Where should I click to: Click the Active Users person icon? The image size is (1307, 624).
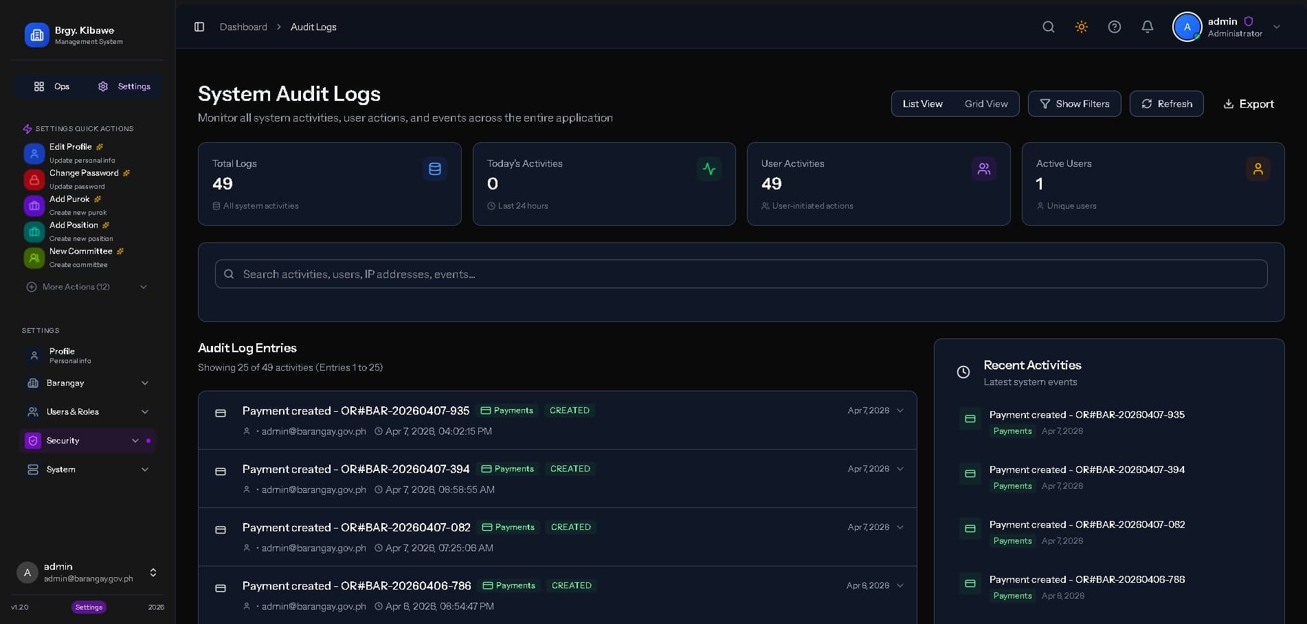pos(1258,169)
